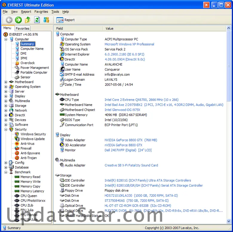Select the Sensor chip icon item
This screenshot has width=233, height=232.
click(17, 77)
